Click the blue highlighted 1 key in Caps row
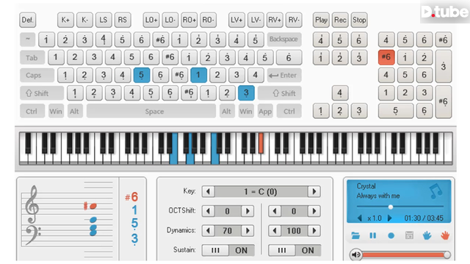The height and width of the screenshot is (264, 470). [198, 75]
